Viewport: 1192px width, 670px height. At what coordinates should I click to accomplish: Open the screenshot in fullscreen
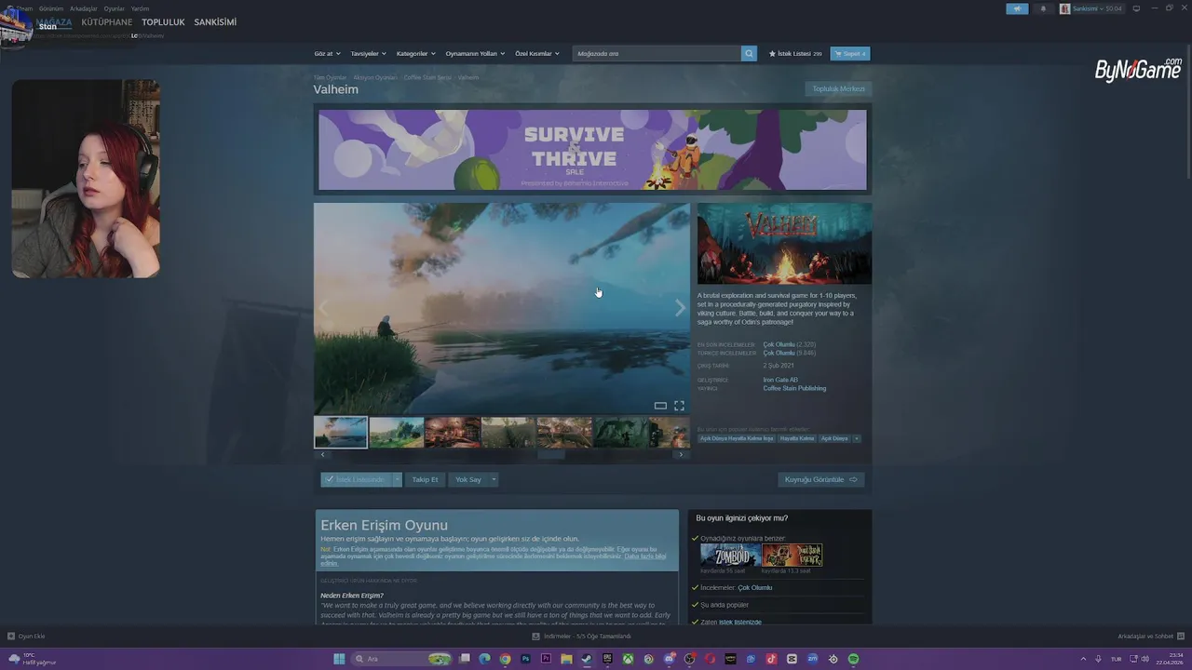pyautogui.click(x=679, y=406)
